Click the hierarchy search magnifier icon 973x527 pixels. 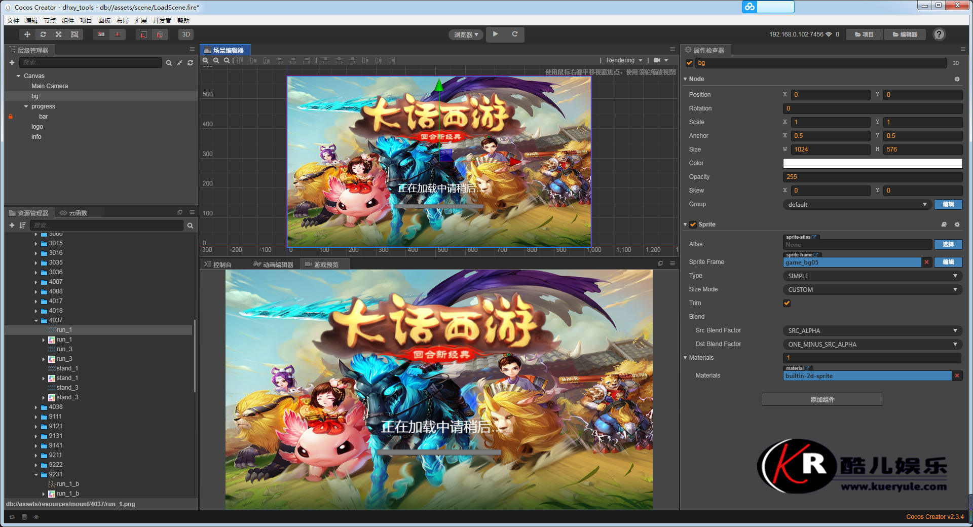pos(169,63)
